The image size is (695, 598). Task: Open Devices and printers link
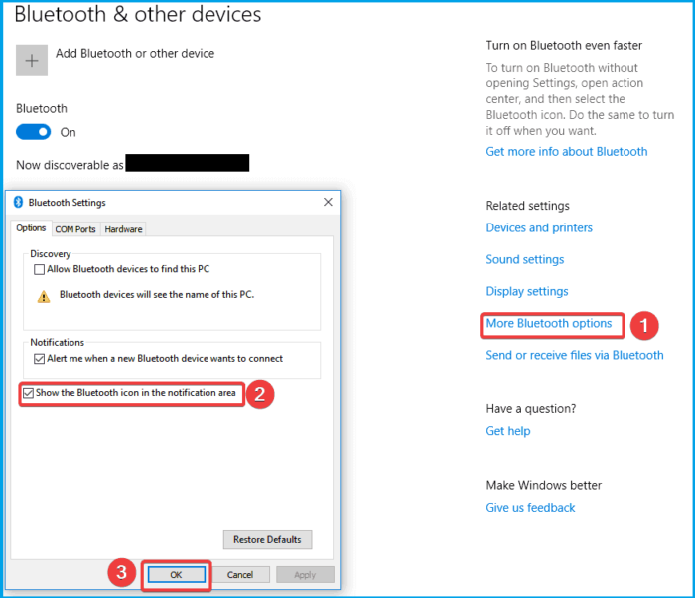pos(539,228)
